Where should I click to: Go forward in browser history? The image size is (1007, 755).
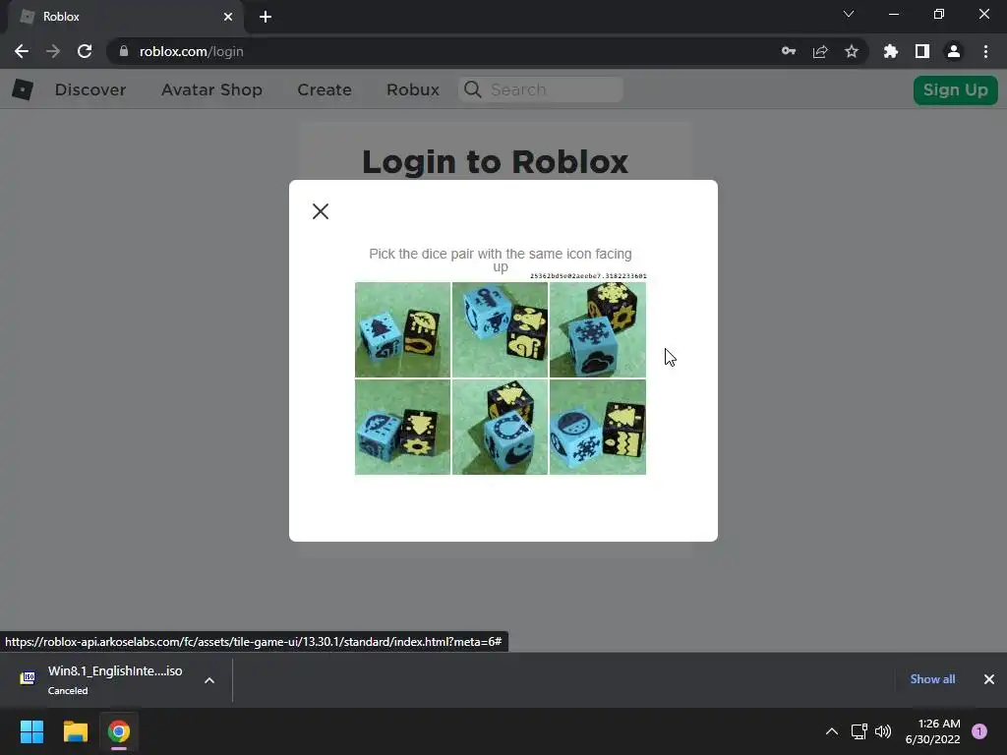[x=53, y=51]
